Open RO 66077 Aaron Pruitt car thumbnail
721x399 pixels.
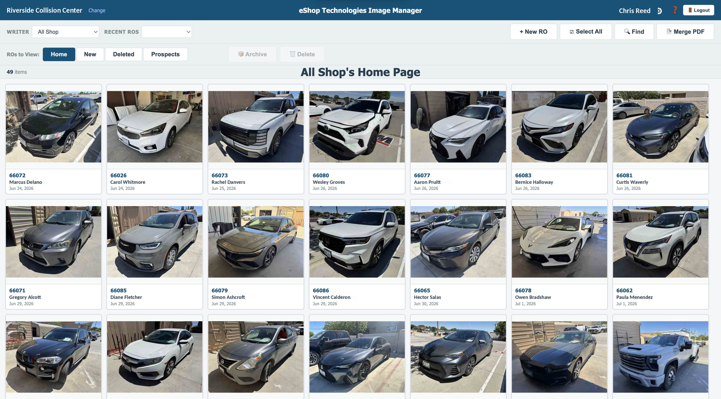(458, 127)
